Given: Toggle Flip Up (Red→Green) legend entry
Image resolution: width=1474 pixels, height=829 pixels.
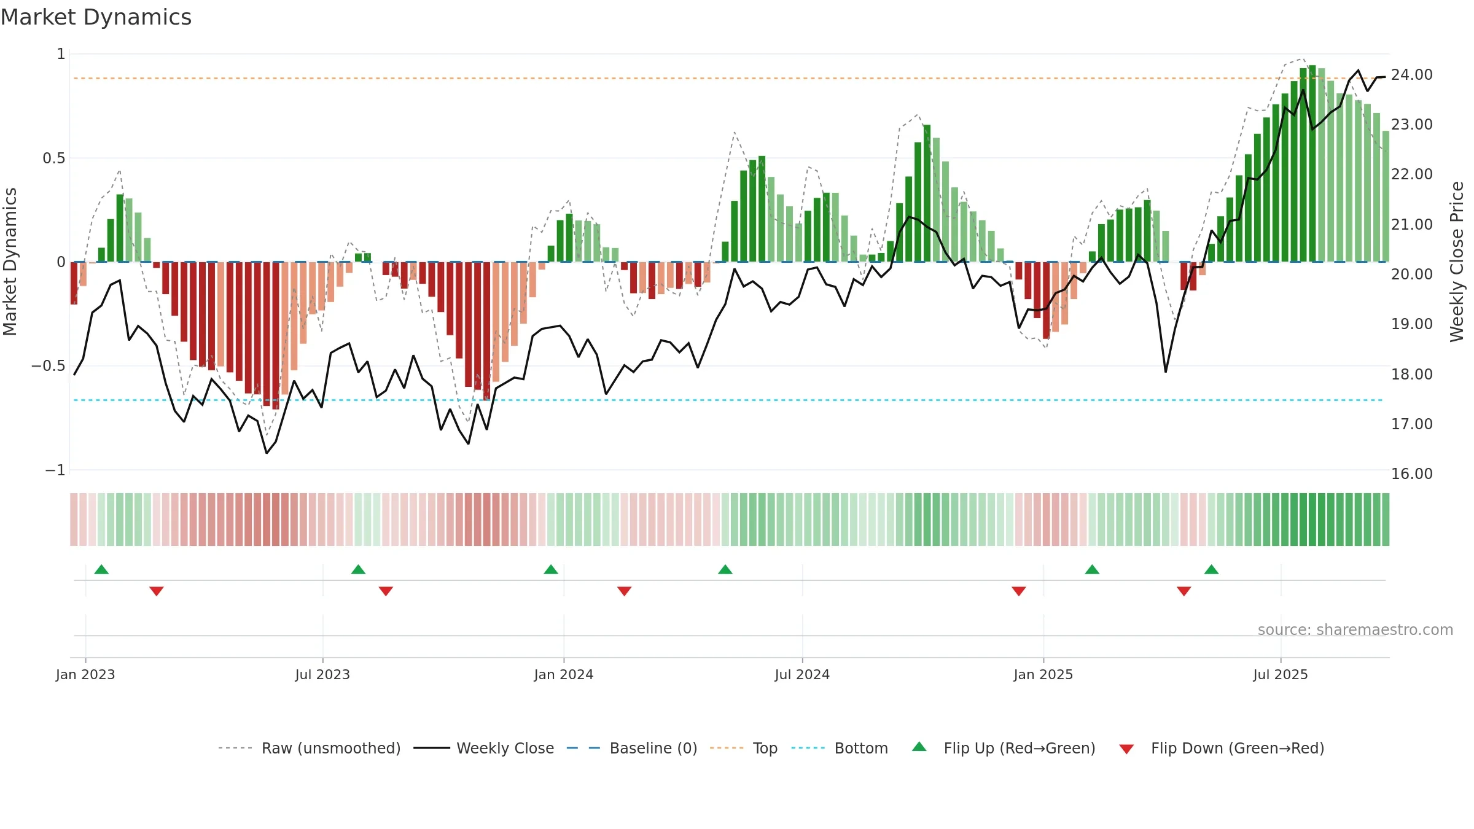Looking at the screenshot, I should pos(1004,748).
